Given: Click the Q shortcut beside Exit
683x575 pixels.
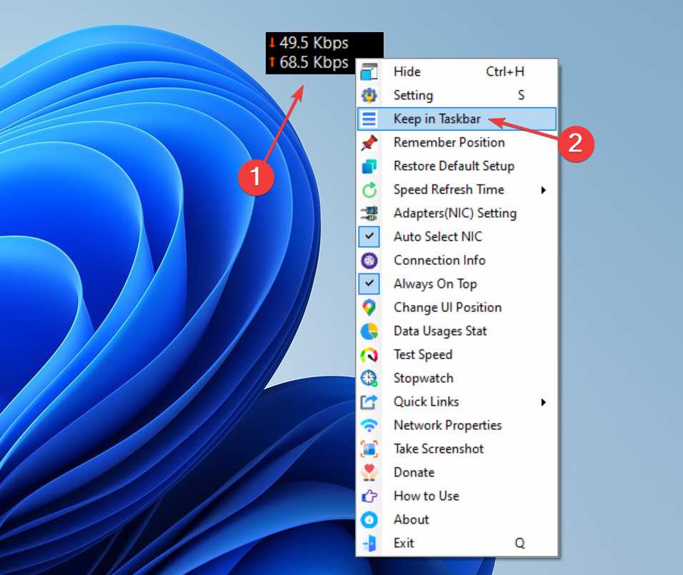Looking at the screenshot, I should point(519,543).
